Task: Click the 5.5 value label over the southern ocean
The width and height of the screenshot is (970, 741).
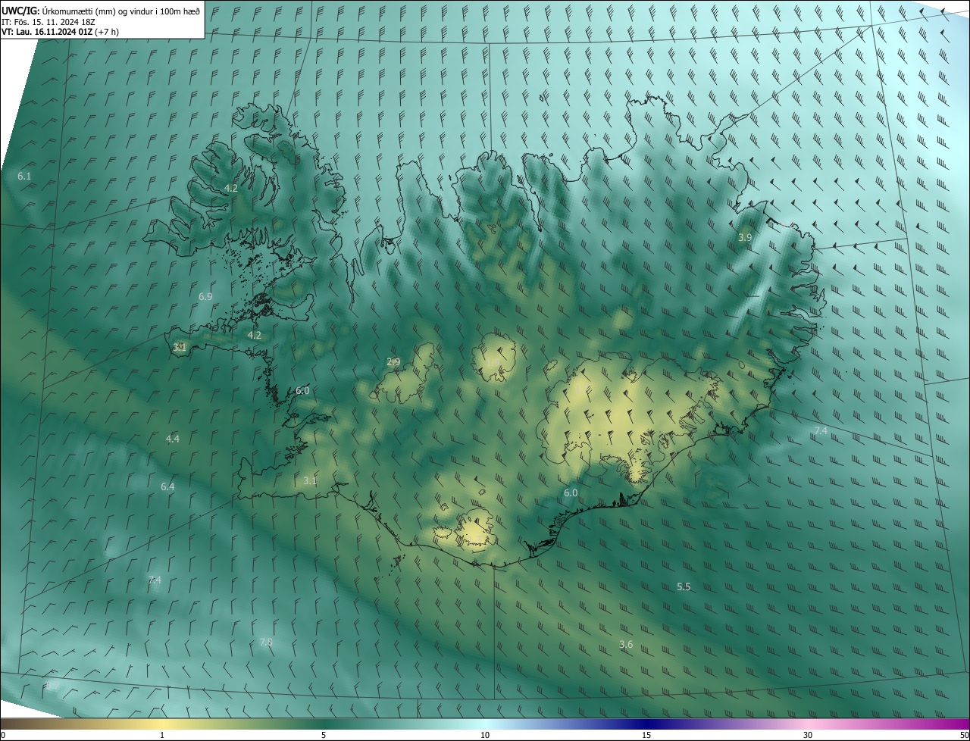Action: pyautogui.click(x=684, y=586)
